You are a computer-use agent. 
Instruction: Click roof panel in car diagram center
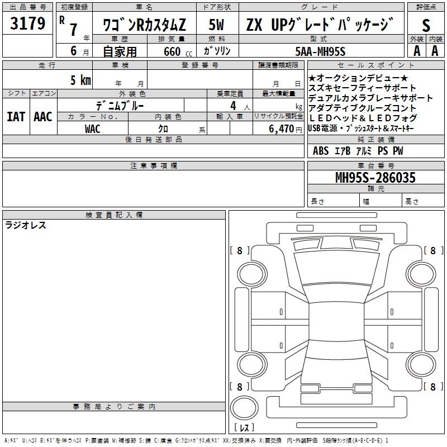(336, 322)
